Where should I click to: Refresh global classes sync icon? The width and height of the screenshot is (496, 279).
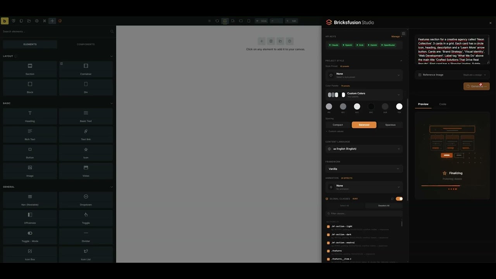[392, 199]
